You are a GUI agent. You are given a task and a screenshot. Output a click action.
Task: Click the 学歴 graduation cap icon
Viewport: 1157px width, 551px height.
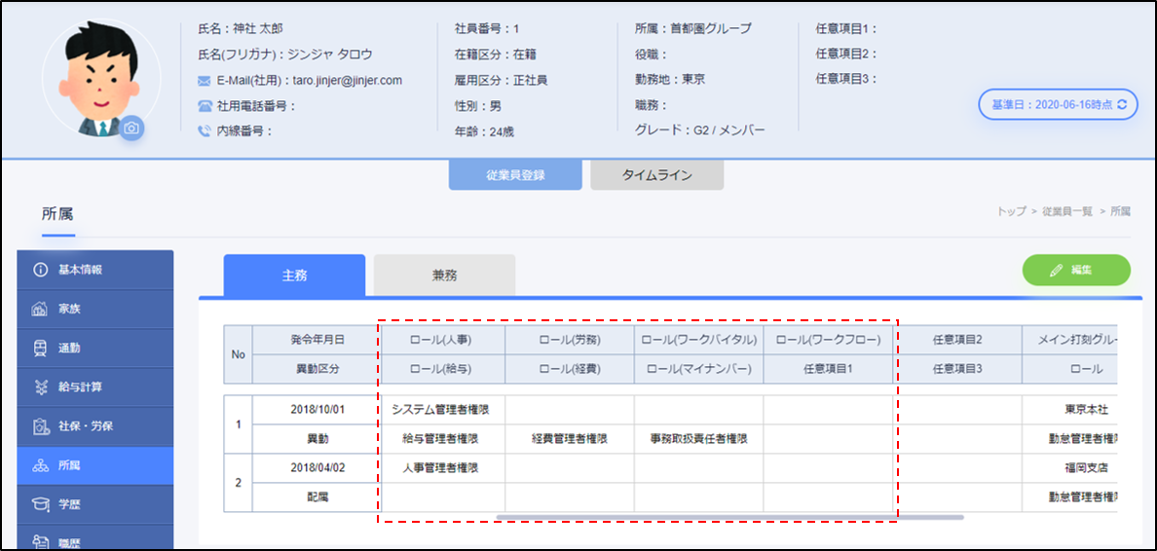coord(40,504)
